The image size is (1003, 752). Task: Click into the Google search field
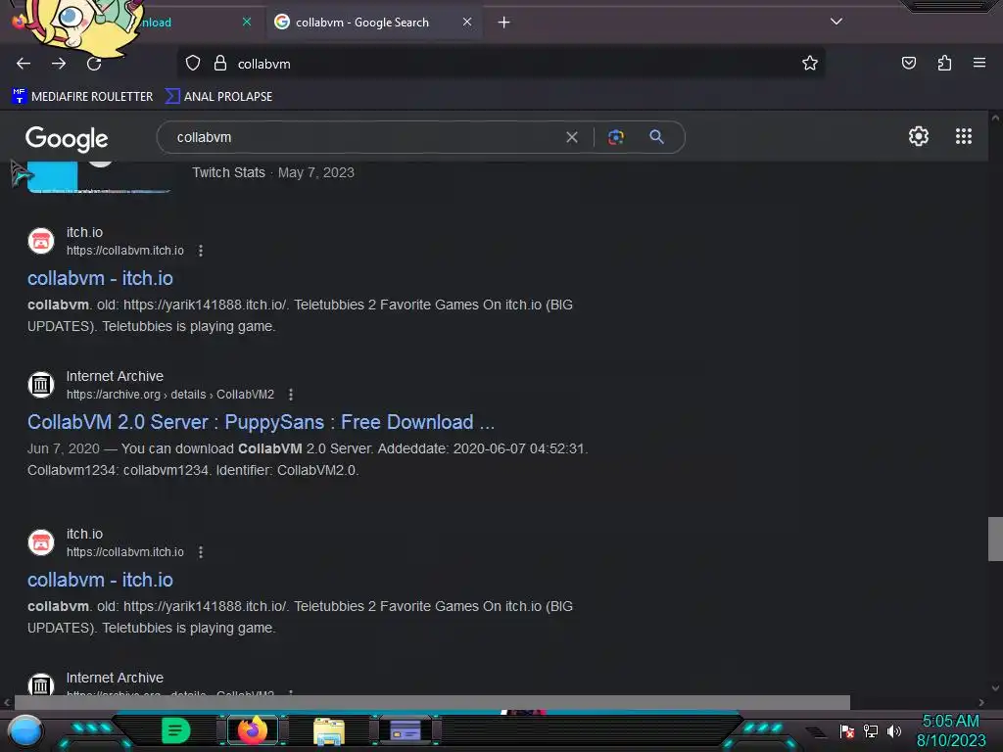[x=364, y=137]
